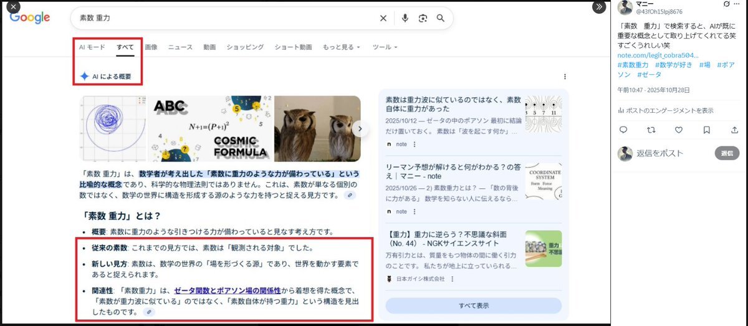Reply to the post with comment icon
Viewport: 748px width, 326px height.
click(x=623, y=130)
